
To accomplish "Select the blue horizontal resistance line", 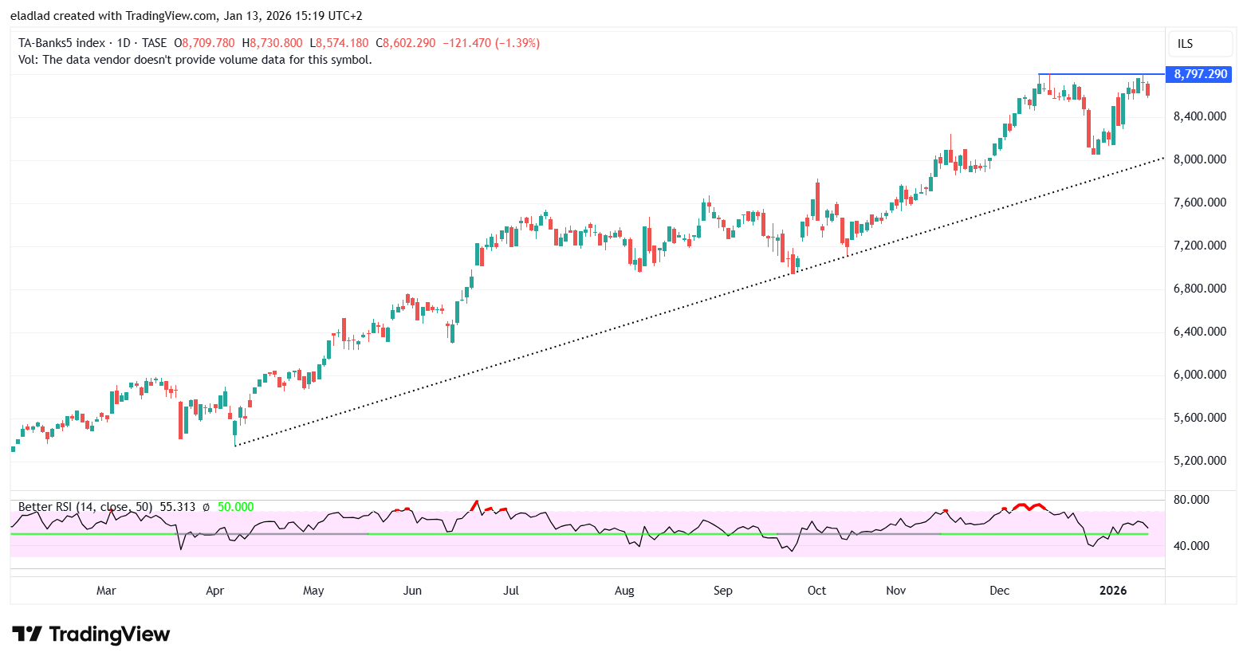I will [1100, 74].
